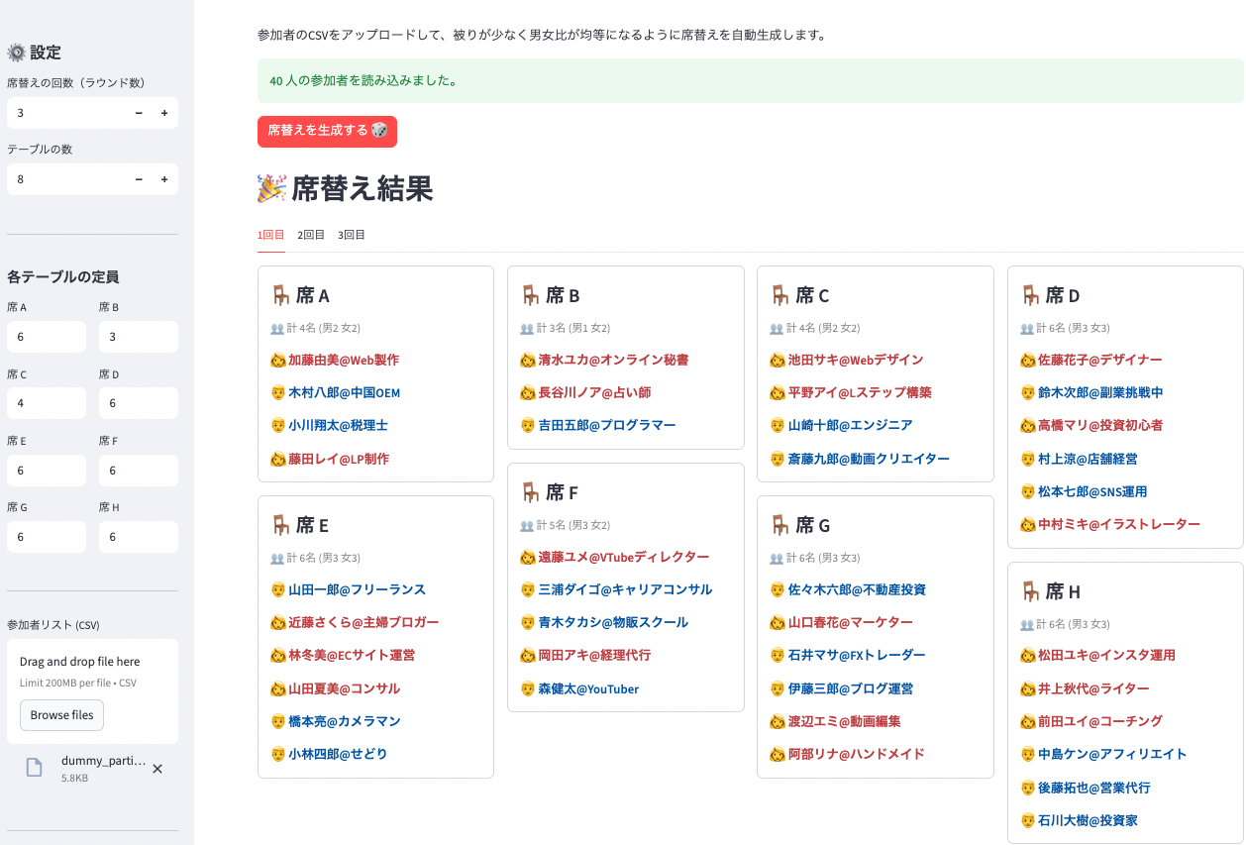Click the 席 H capacity field
Screen dimensions: 1246x845
[x=139, y=537]
